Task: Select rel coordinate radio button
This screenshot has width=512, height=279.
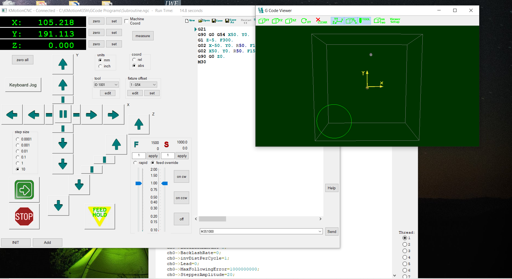Action: 134,60
